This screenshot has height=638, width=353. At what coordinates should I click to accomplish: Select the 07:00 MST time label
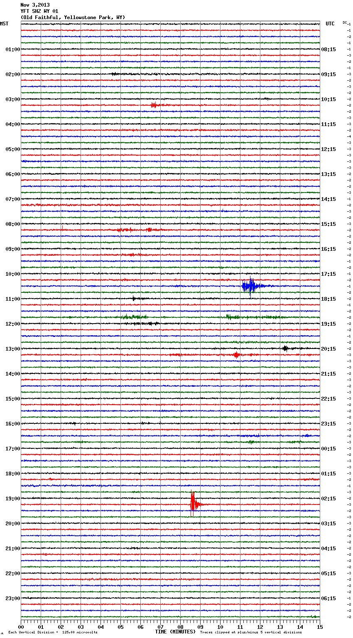(x=13, y=199)
